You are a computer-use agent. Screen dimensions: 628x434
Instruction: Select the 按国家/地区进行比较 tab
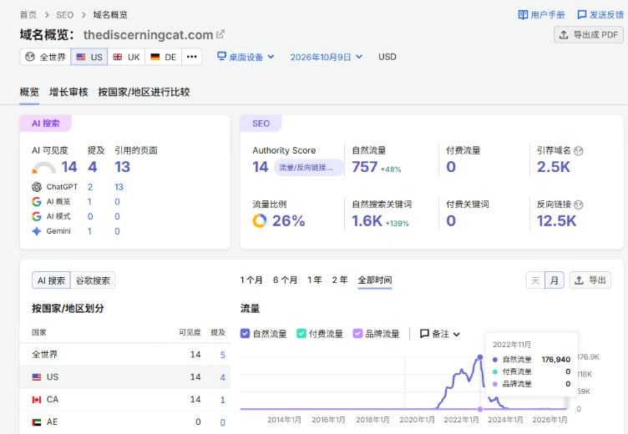coord(144,92)
